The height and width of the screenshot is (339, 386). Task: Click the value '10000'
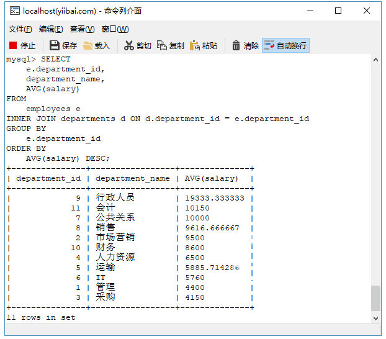tap(197, 219)
